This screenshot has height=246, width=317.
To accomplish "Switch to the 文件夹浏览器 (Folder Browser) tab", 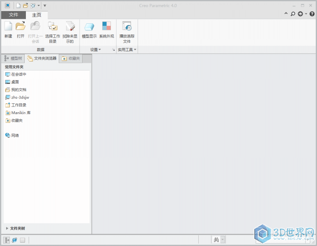I will point(42,59).
